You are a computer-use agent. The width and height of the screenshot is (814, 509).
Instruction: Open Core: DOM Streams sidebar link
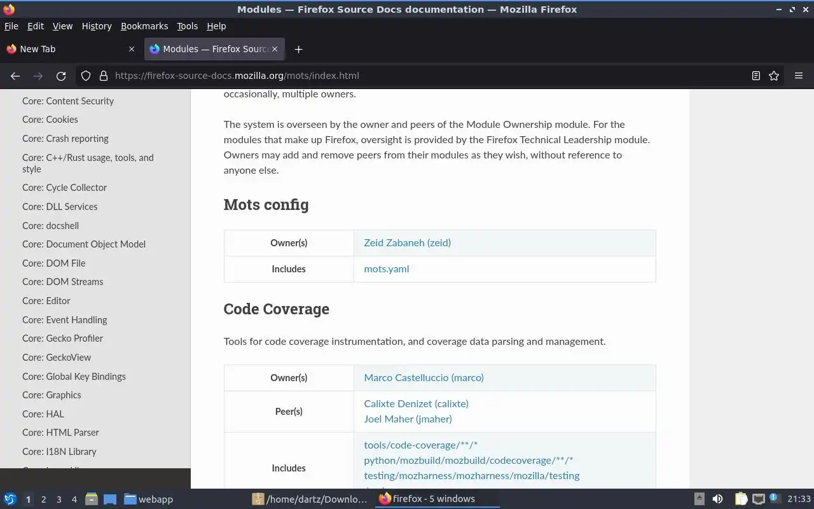62,282
